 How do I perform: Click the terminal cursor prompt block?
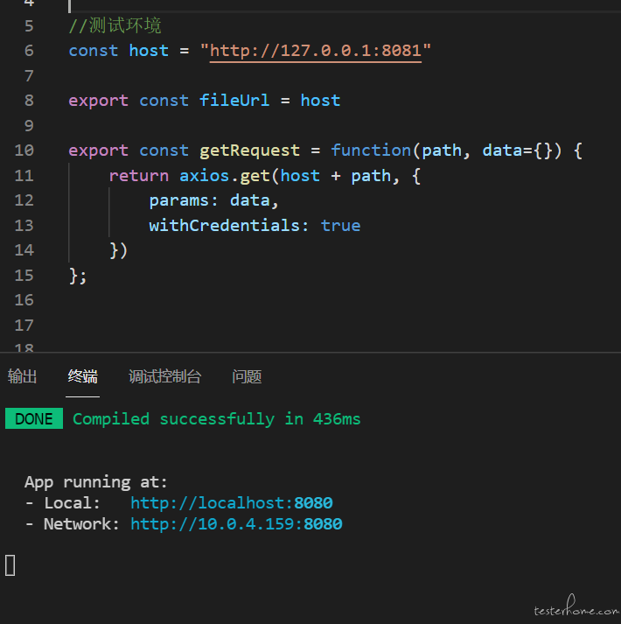click(x=10, y=565)
